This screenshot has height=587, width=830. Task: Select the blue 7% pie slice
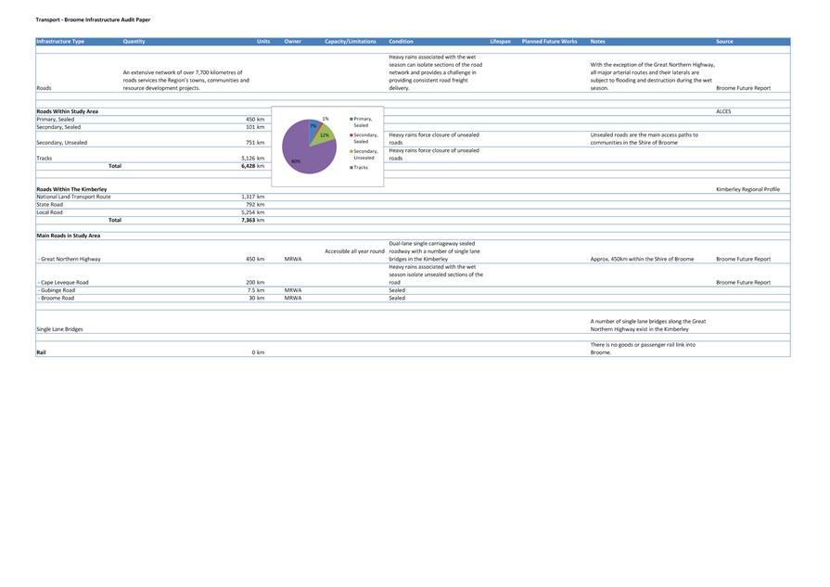coord(313,125)
